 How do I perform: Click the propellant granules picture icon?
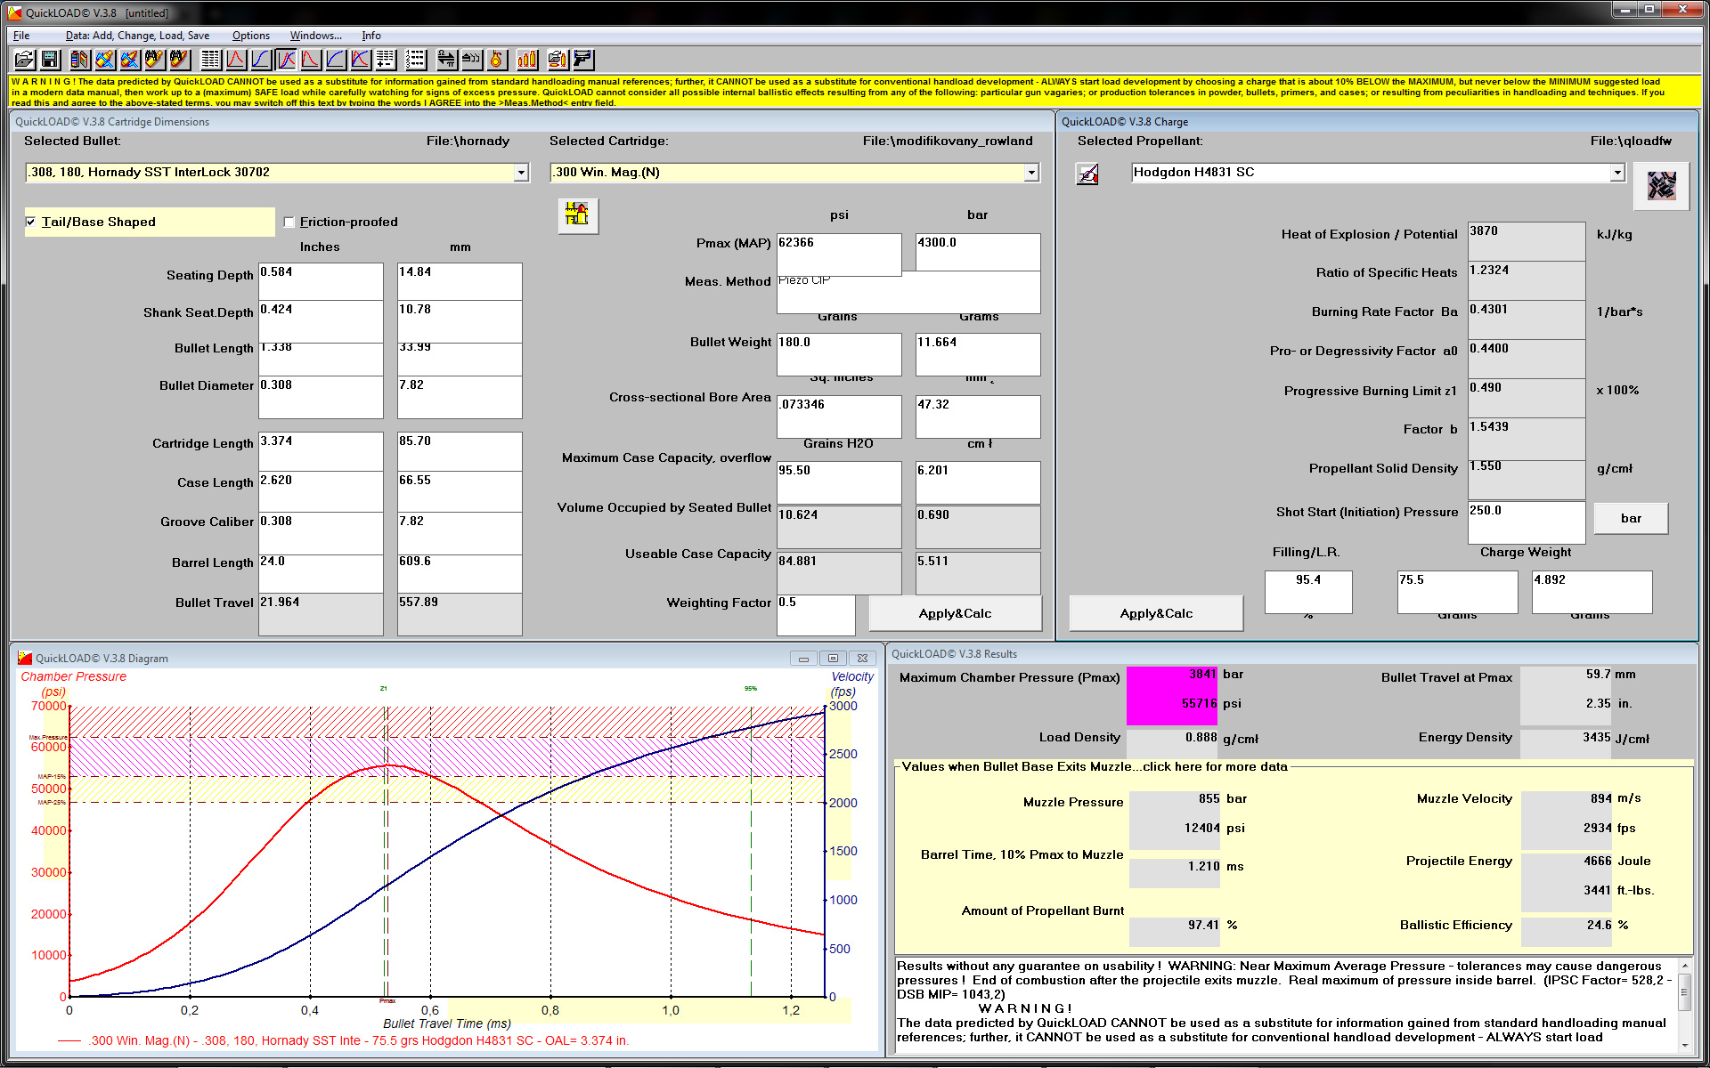1661,185
